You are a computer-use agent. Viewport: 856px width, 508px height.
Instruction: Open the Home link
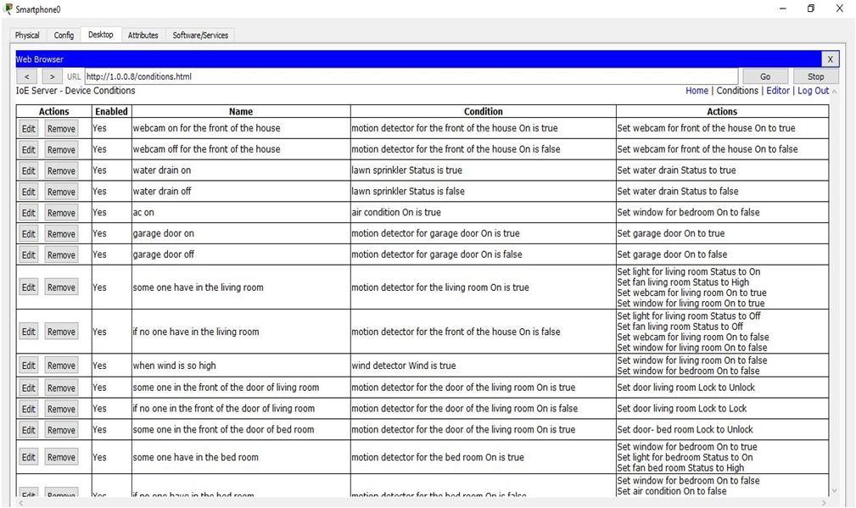click(x=697, y=91)
